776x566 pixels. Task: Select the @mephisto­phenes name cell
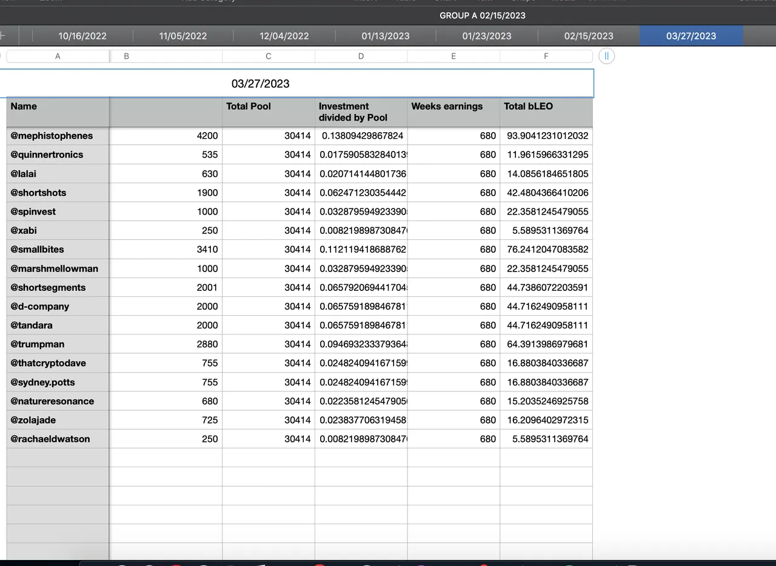(x=58, y=136)
